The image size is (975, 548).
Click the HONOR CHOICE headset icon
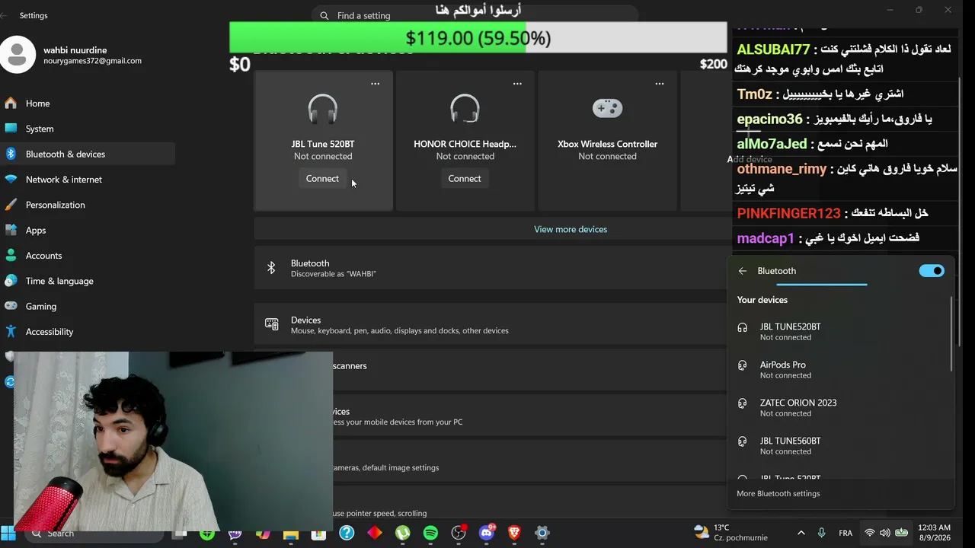(x=465, y=109)
